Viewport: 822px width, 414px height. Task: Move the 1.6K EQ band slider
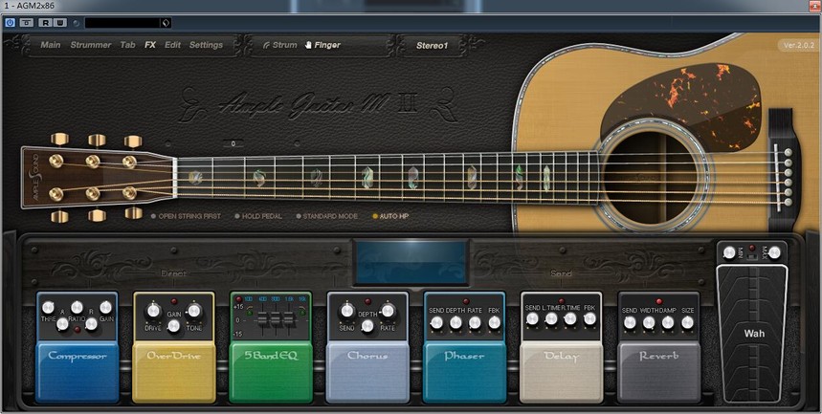pyautogui.click(x=289, y=319)
